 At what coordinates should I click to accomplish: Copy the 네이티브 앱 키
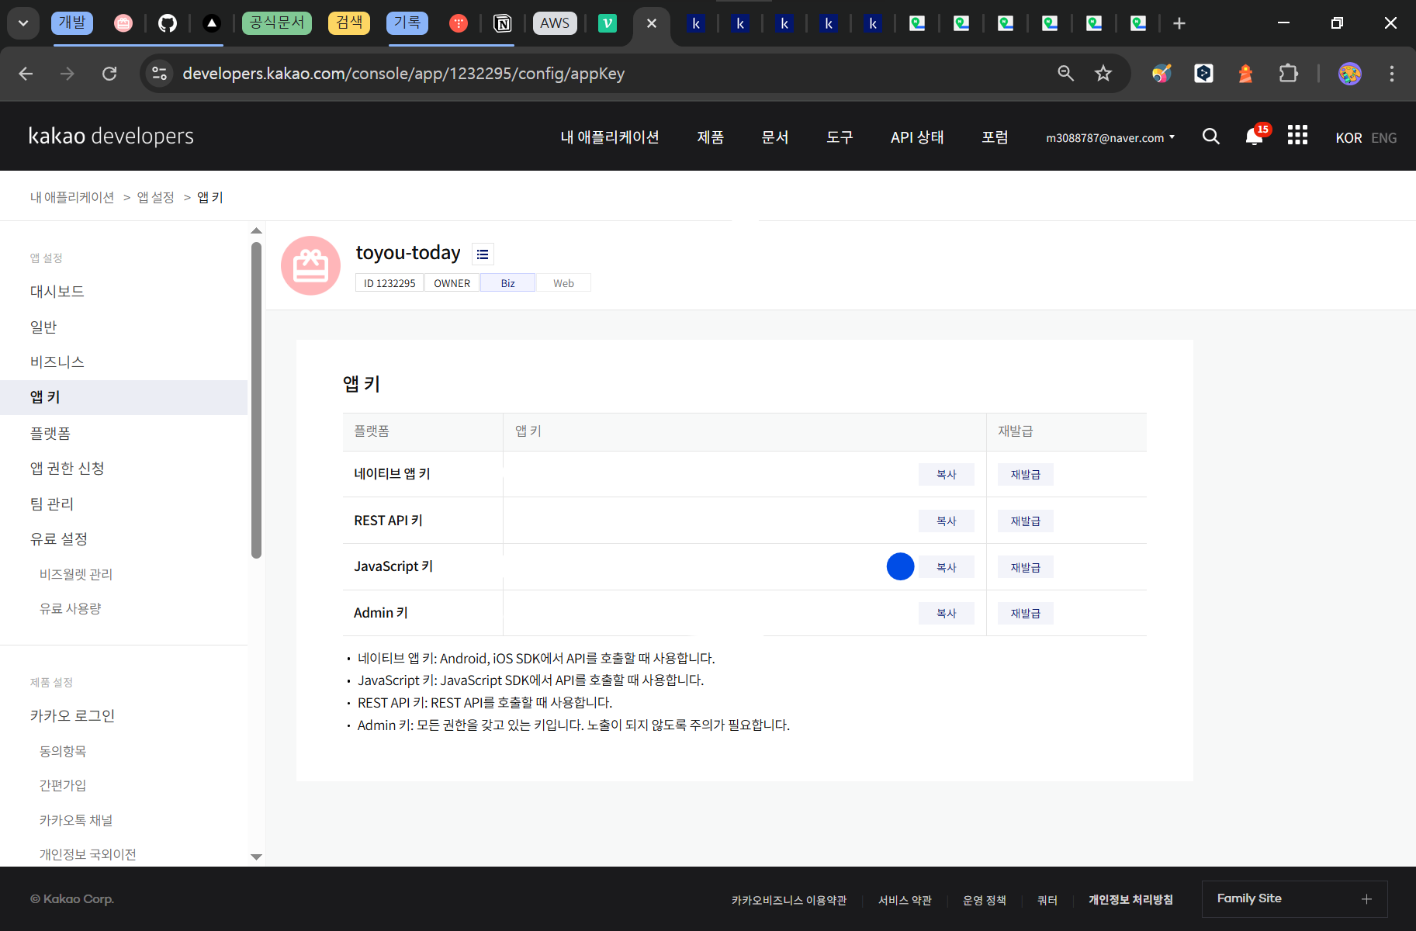pyautogui.click(x=946, y=474)
